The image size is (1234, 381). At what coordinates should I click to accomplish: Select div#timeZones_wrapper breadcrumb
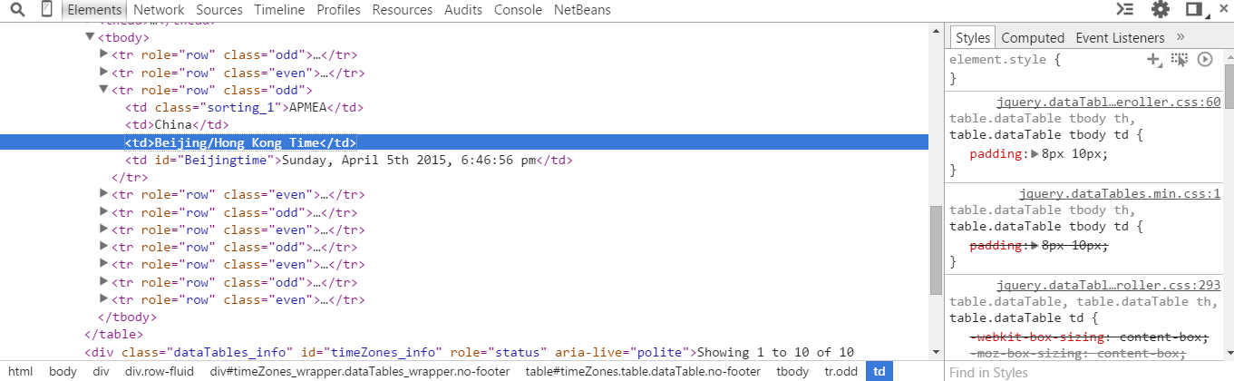tap(361, 371)
